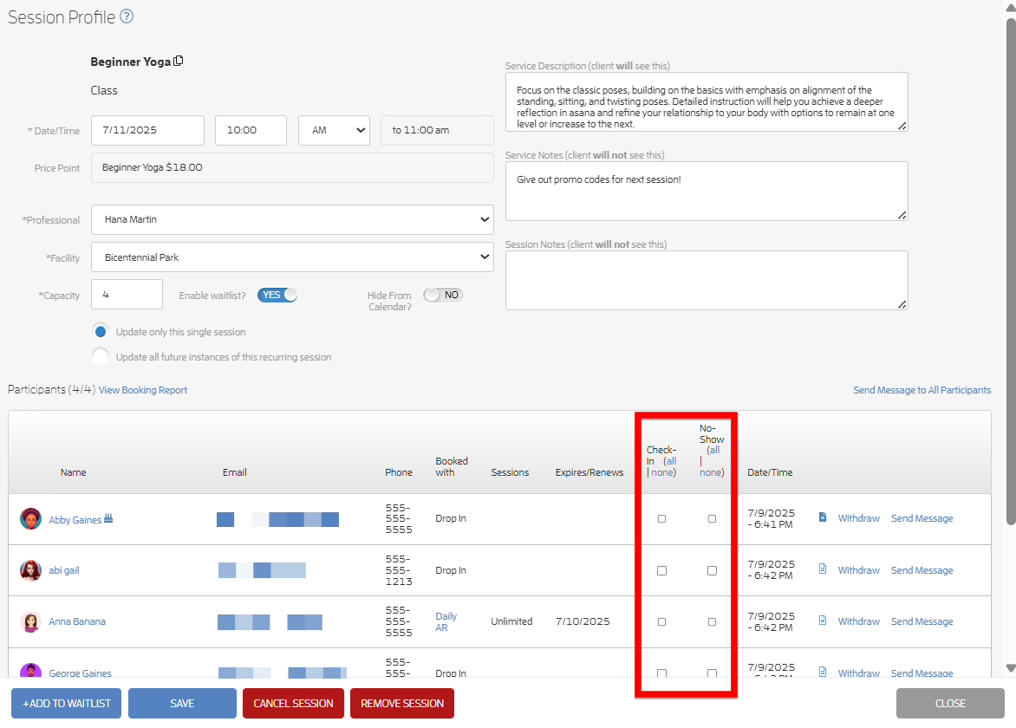
Task: Mark Abby Gaines as no-show
Action: click(x=712, y=519)
